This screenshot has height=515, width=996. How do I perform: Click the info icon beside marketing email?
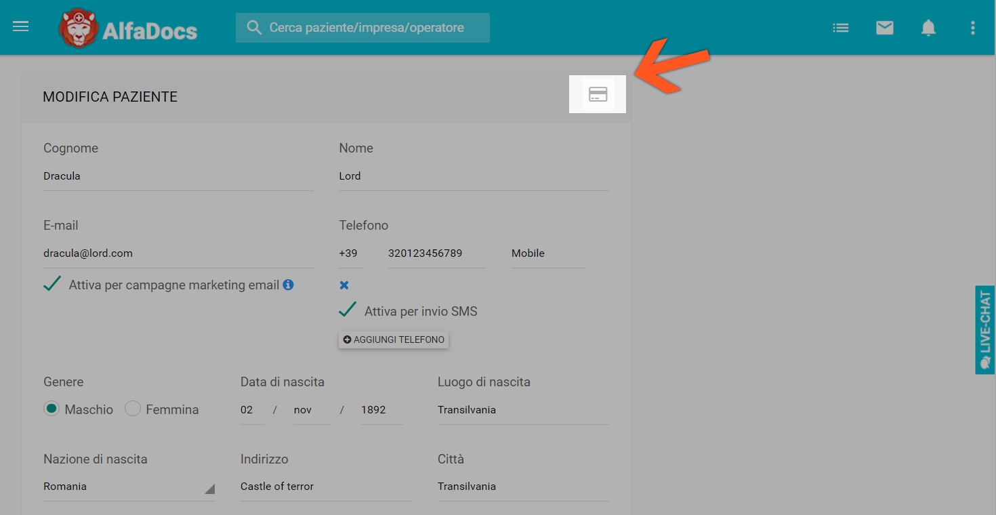288,285
